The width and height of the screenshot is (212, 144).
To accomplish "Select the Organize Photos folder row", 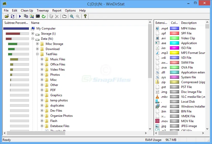I will [61, 116].
